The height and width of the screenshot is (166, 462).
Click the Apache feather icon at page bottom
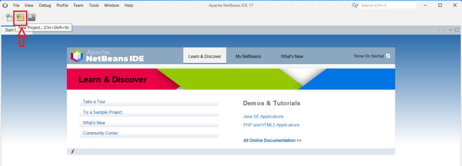click(73, 151)
